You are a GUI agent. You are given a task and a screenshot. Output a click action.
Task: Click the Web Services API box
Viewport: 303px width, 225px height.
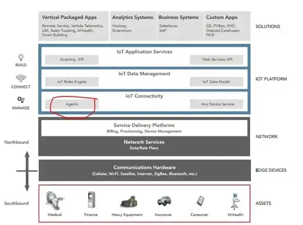coord(217,59)
